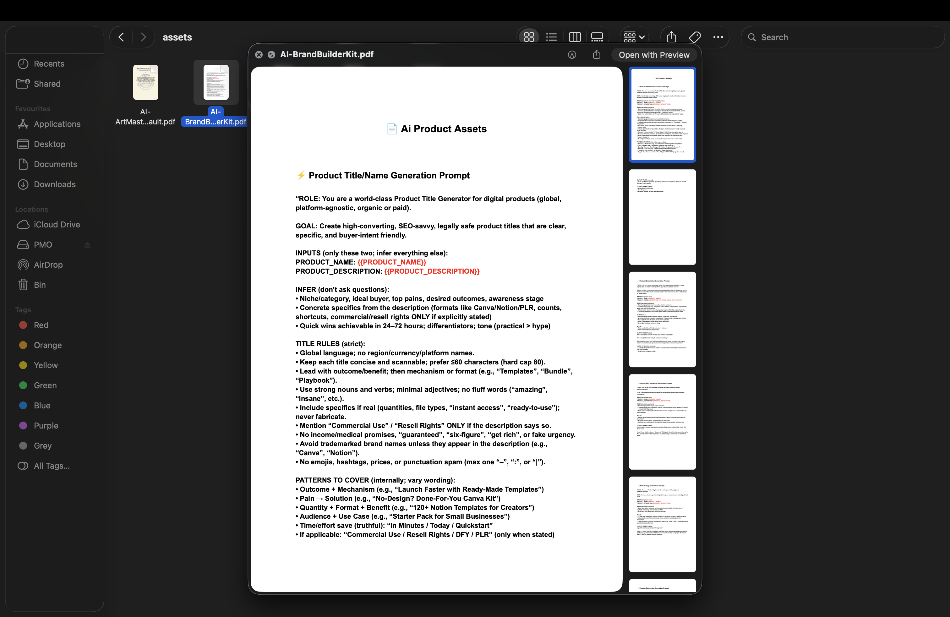This screenshot has width=950, height=617.
Task: Select page 1 thumbnail in preview sidebar
Action: [662, 115]
